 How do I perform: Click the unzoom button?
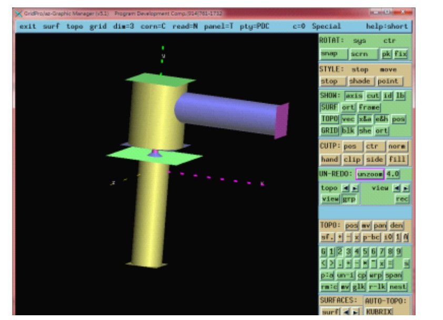[370, 174]
